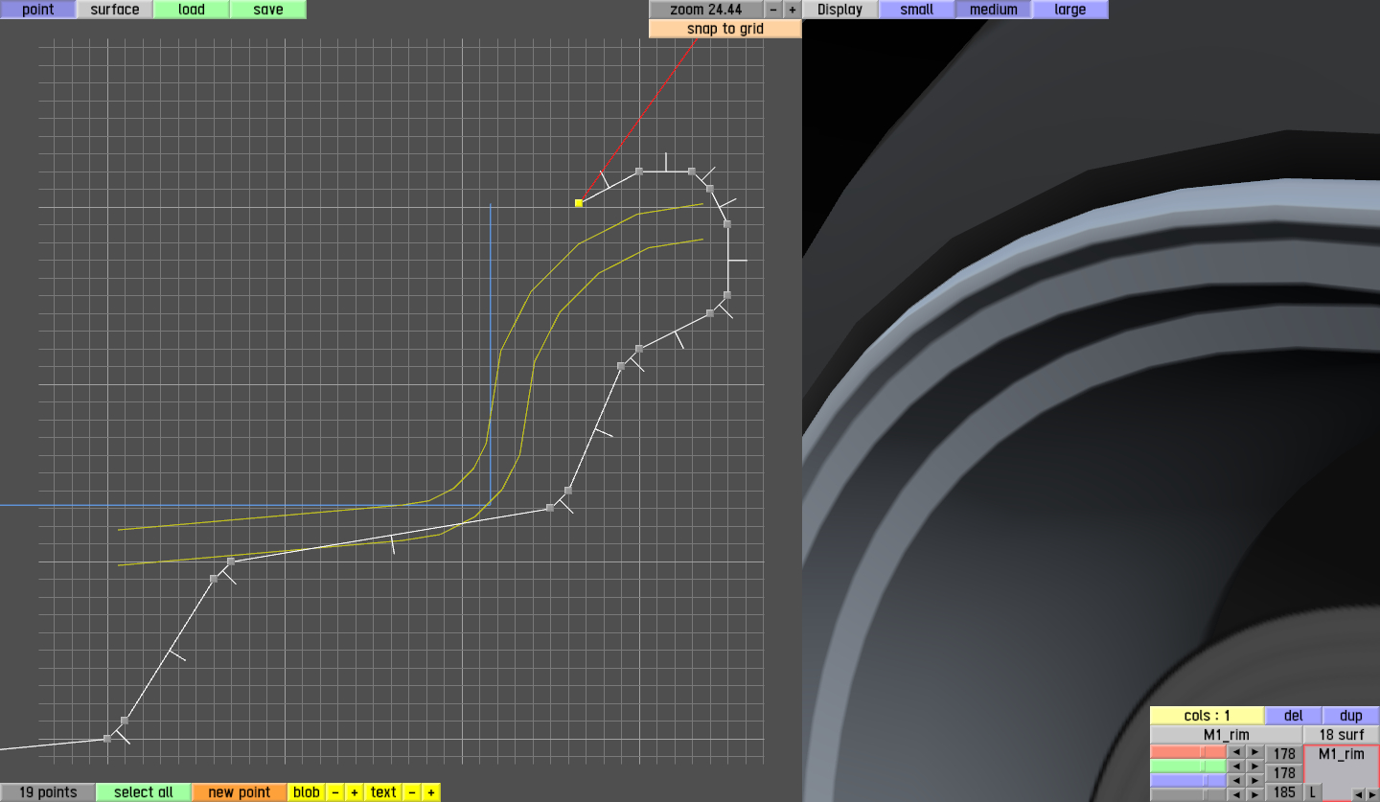Duplicate the colour with dup

1351,716
